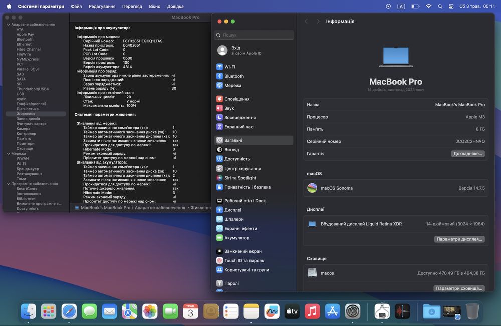Click the macos storage disk row
This screenshot has height=326, width=501.
[x=396, y=273]
